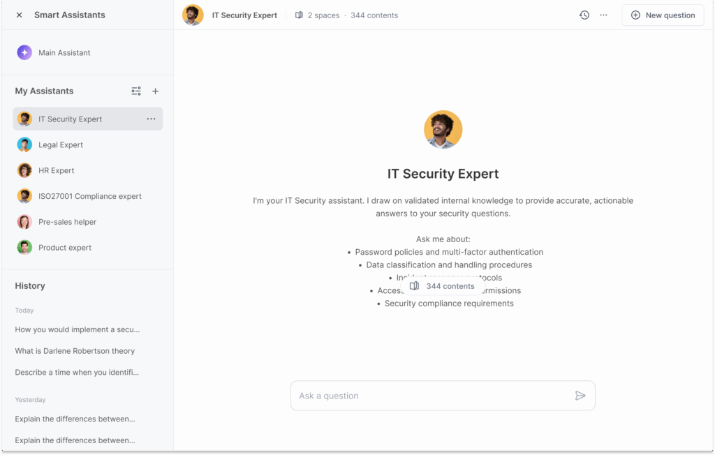Choose the Pre-sales helper assistant
715x455 pixels.
[x=67, y=222]
